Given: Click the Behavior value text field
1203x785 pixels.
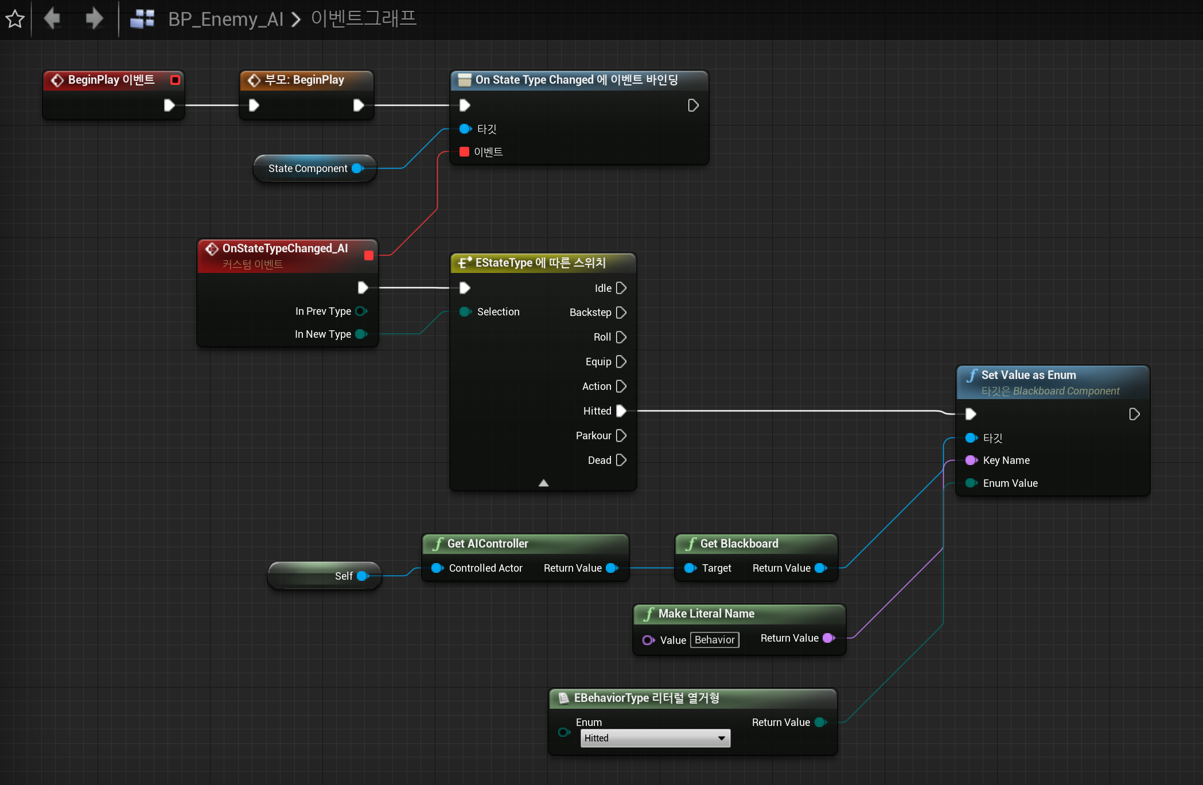Looking at the screenshot, I should 714,639.
